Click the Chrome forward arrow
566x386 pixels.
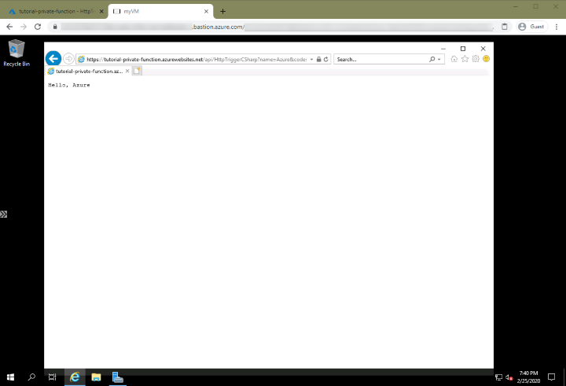click(24, 27)
